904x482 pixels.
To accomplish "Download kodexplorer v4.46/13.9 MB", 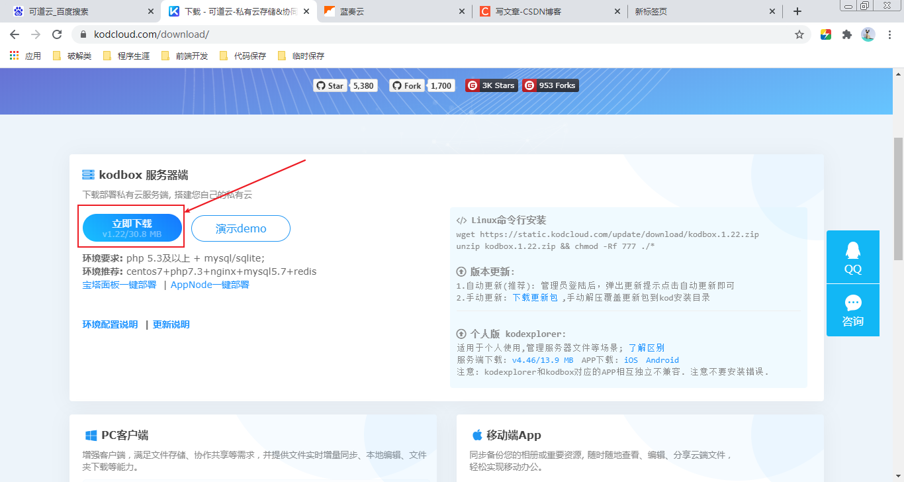I will pyautogui.click(x=542, y=360).
